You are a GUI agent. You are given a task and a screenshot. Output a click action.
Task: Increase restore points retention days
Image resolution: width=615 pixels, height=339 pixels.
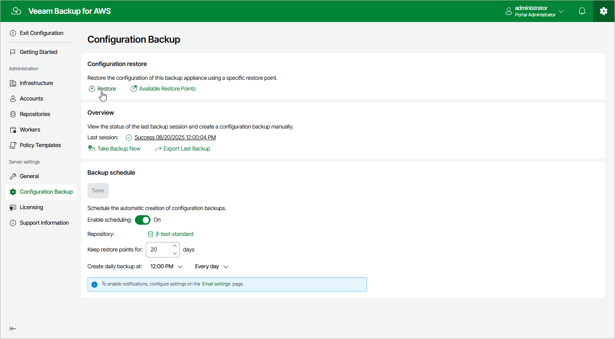175,246
